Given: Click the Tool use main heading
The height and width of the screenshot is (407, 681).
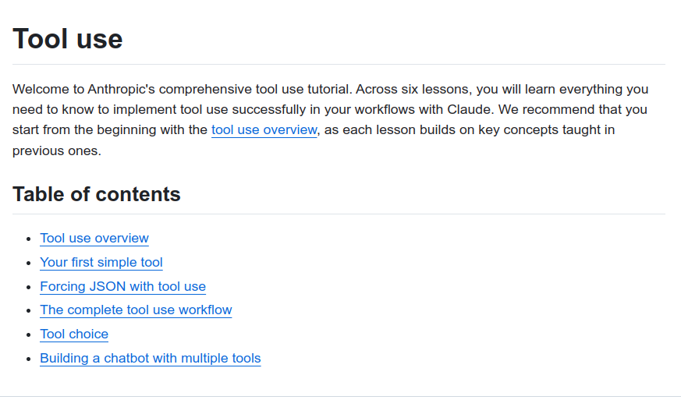Looking at the screenshot, I should (68, 38).
